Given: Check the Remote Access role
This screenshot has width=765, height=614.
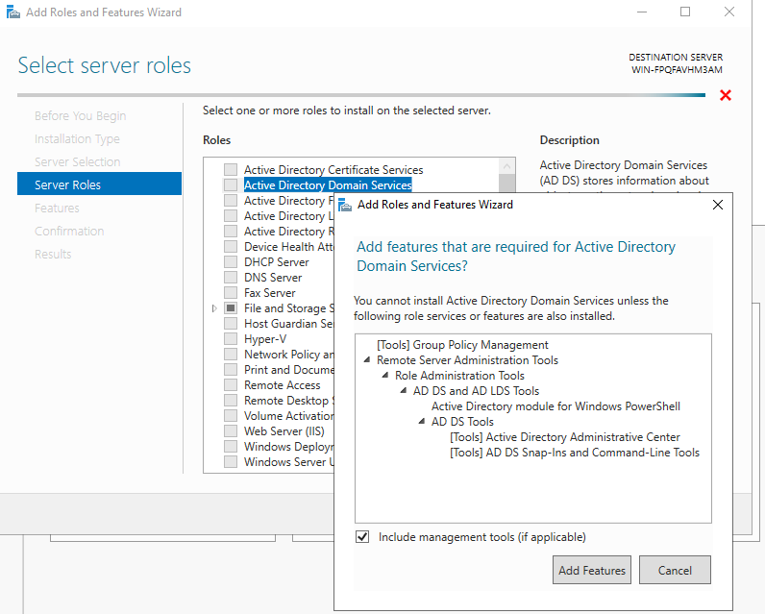Looking at the screenshot, I should click(231, 384).
